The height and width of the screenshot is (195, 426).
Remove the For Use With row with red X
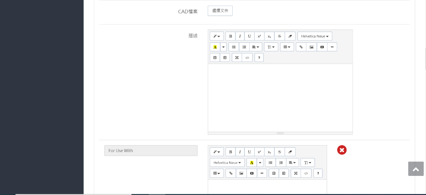(342, 150)
